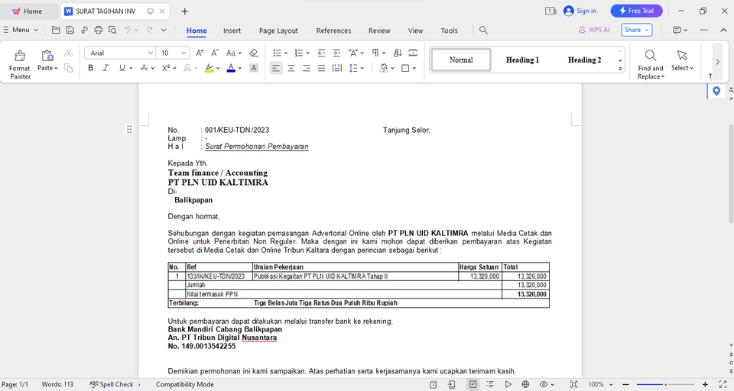The image size is (734, 391).
Task: Apply the Heading 1 style
Action: coord(522,60)
